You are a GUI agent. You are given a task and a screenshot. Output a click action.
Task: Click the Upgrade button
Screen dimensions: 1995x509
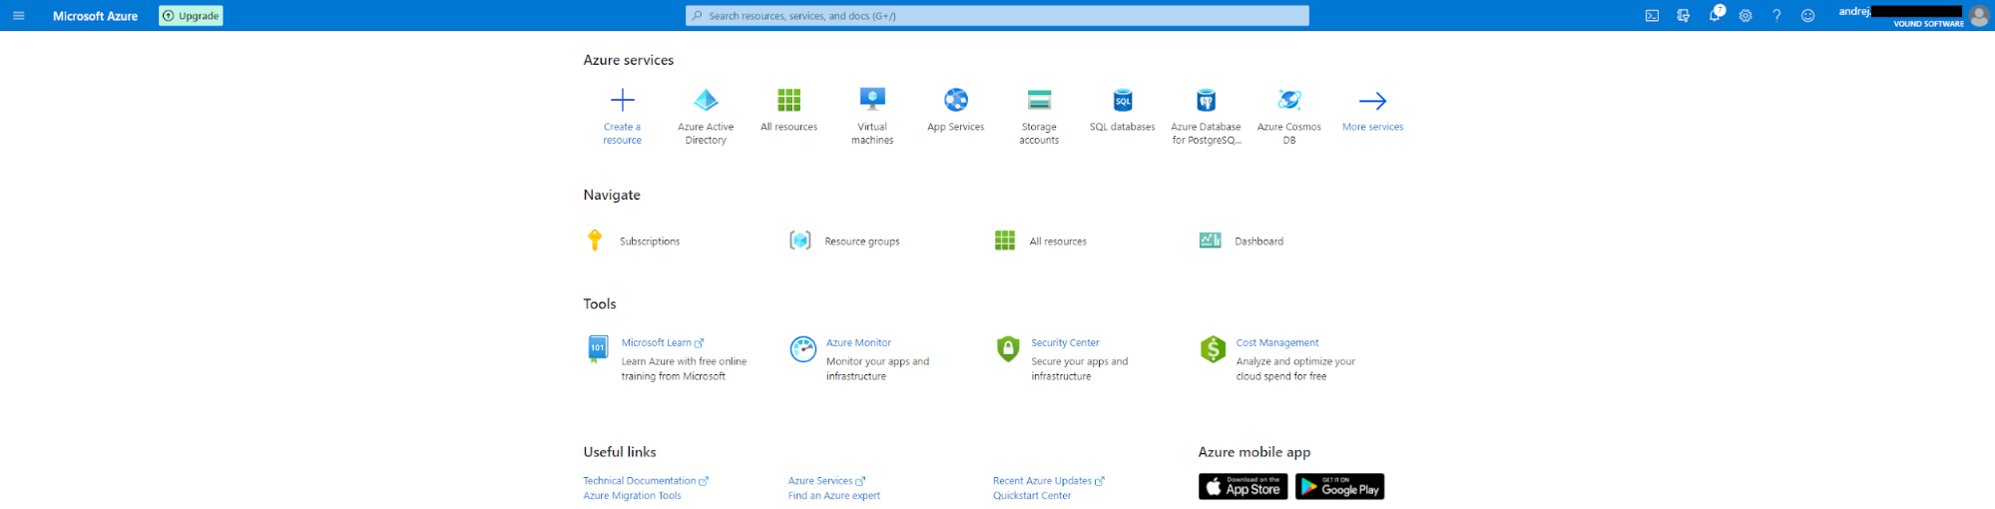click(x=191, y=16)
